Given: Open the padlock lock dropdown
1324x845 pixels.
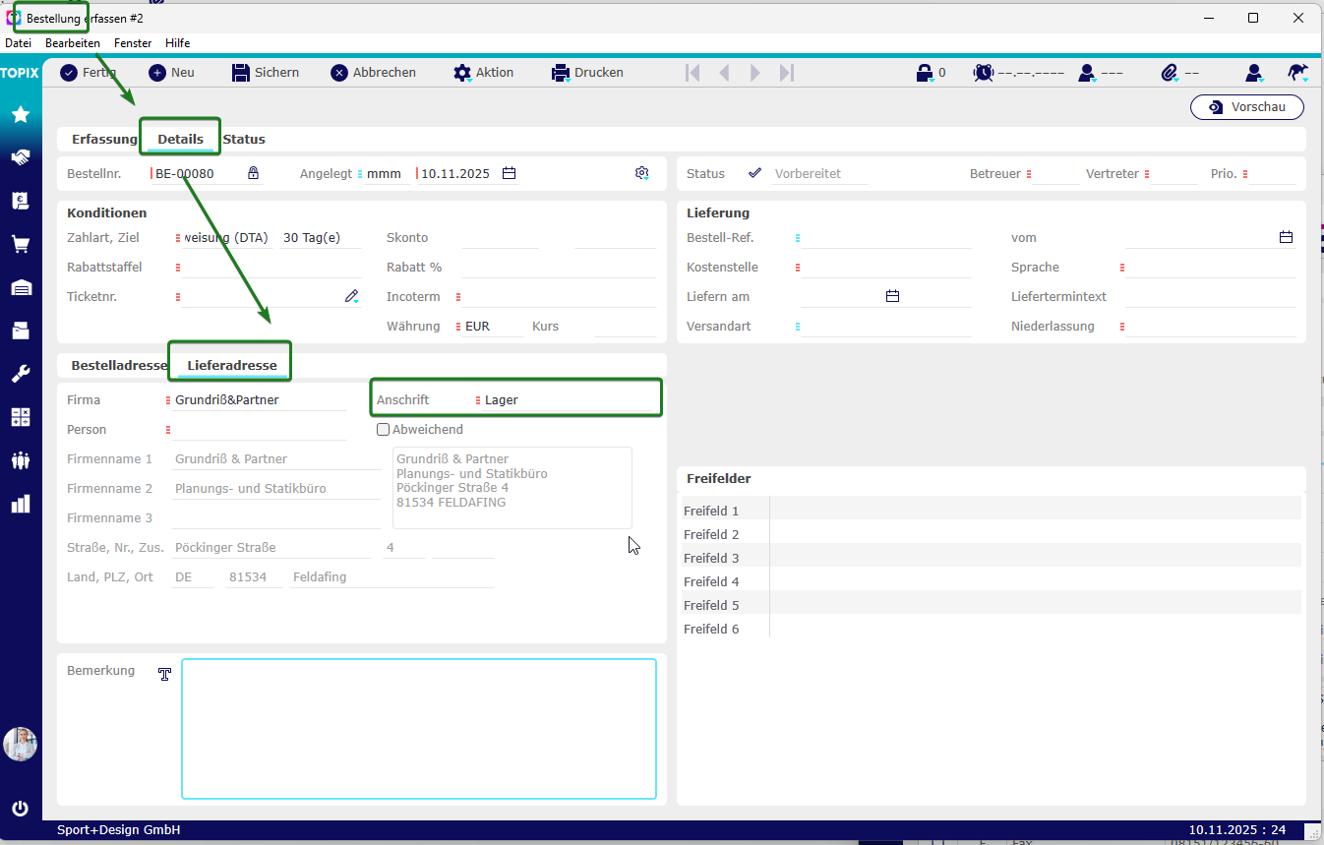Looking at the screenshot, I should 924,73.
